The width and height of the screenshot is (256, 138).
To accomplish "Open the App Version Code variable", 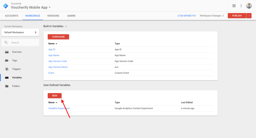I will (x=58, y=61).
